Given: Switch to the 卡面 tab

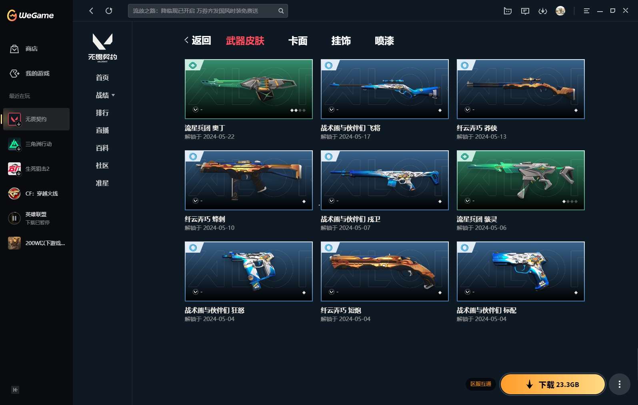Looking at the screenshot, I should pyautogui.click(x=298, y=41).
